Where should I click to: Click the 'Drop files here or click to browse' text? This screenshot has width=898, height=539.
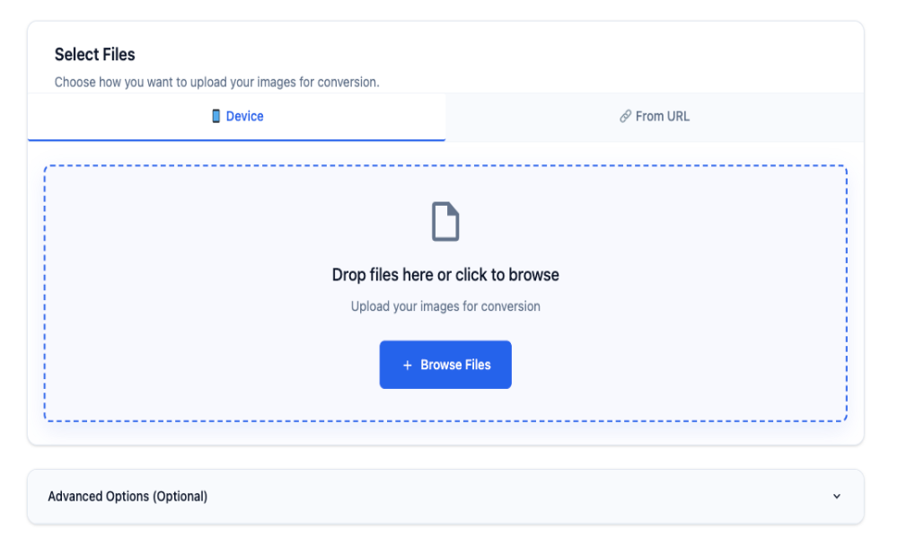tap(445, 275)
